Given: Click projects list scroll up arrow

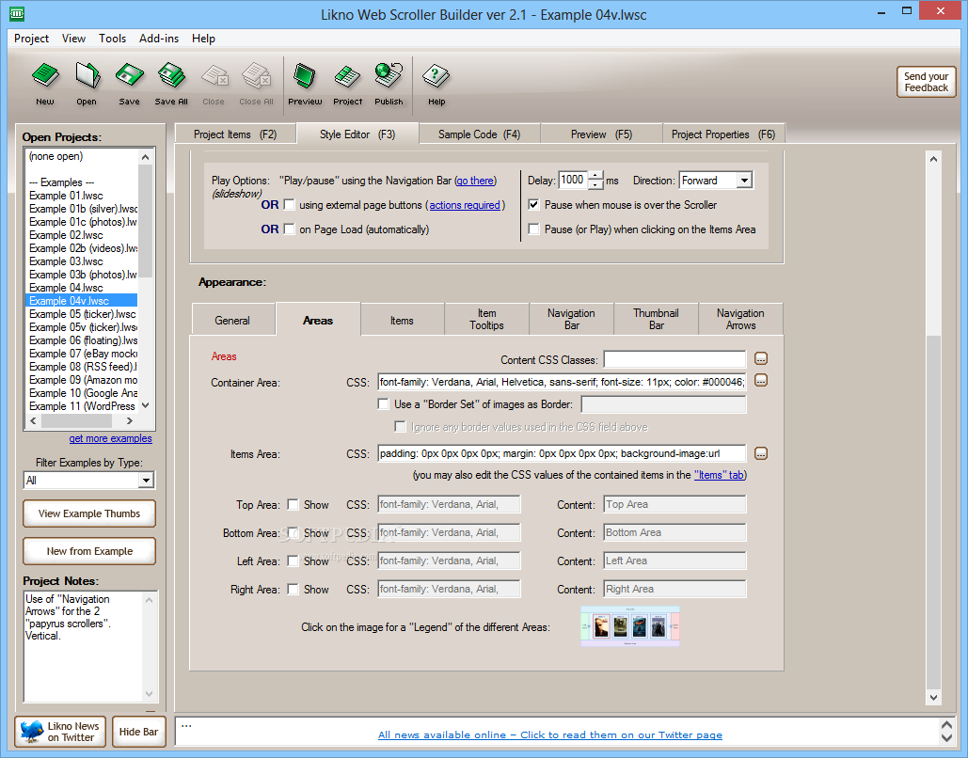Looking at the screenshot, I should [146, 157].
